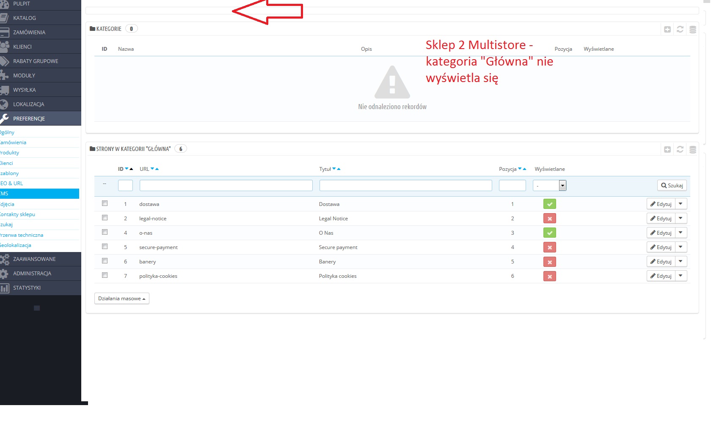Viewport: 711px width, 444px height.
Task: Expand actions dropdown for secure-payment row
Action: point(681,247)
